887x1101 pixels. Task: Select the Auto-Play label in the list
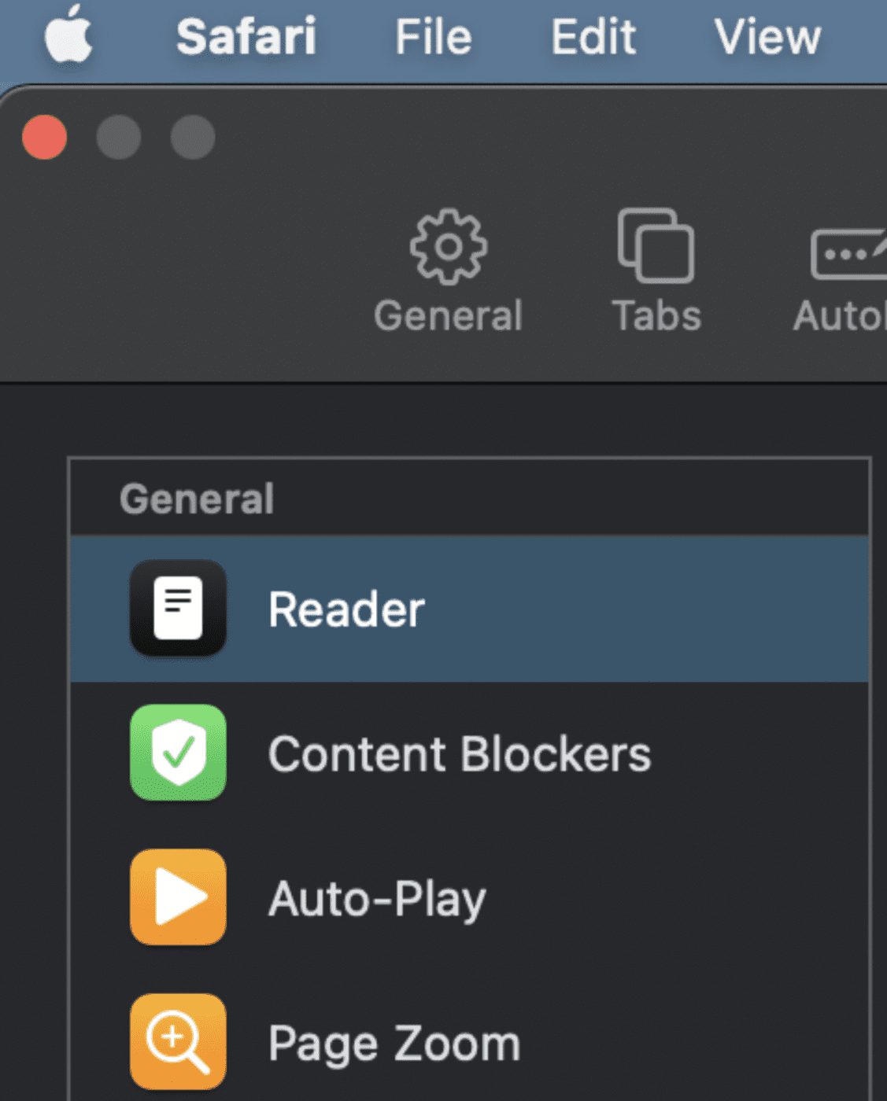377,899
